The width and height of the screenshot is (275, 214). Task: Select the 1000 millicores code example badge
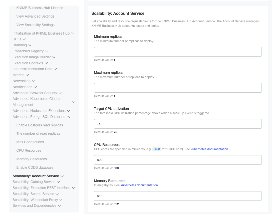click(x=156, y=149)
